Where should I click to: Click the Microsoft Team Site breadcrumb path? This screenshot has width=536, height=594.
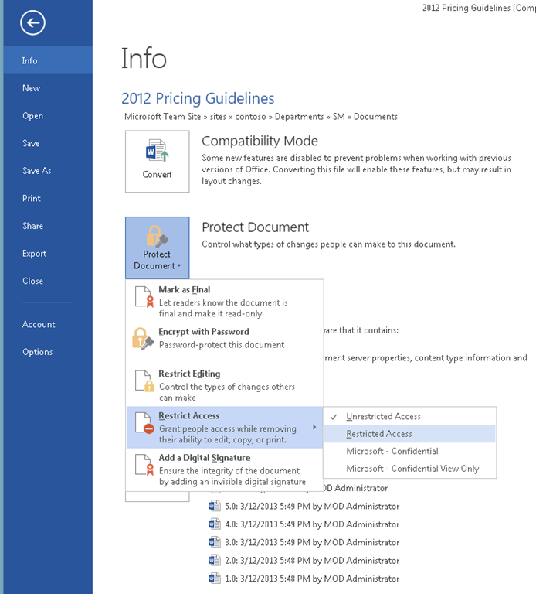pos(261,117)
